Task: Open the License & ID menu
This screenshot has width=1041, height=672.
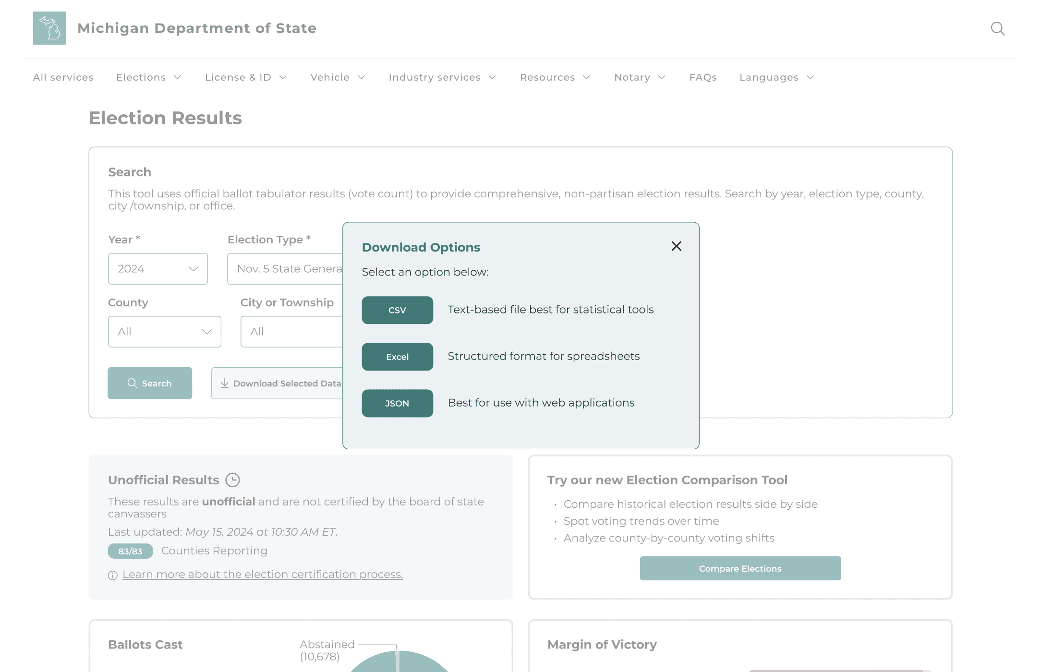Action: pos(245,77)
